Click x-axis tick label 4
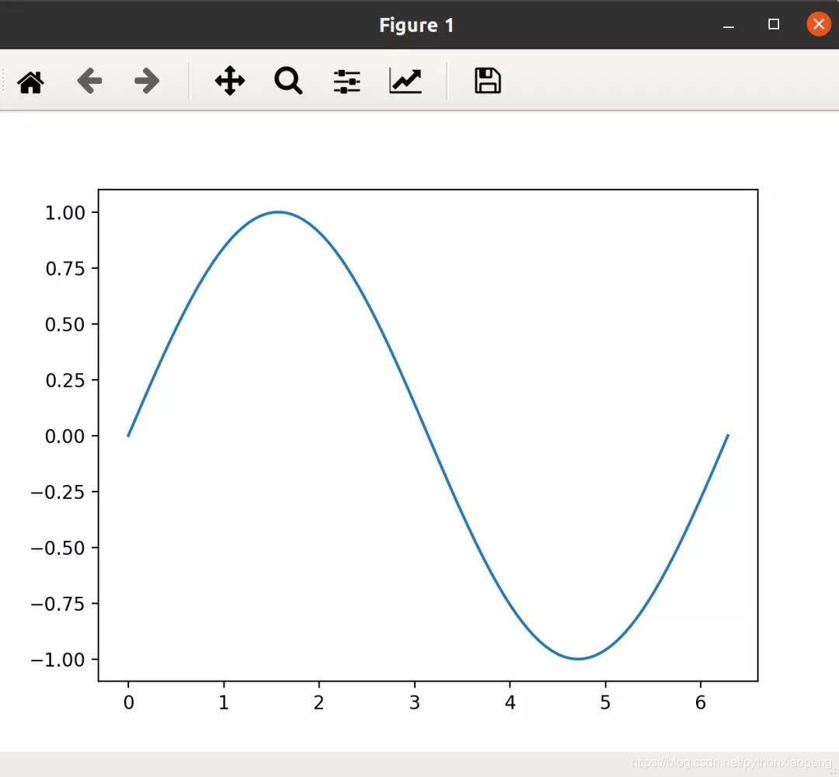This screenshot has height=777, width=839. click(510, 702)
